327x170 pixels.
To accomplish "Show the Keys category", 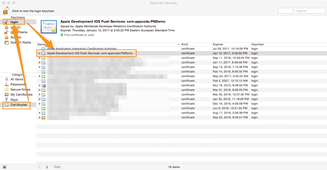I will click(x=14, y=100).
